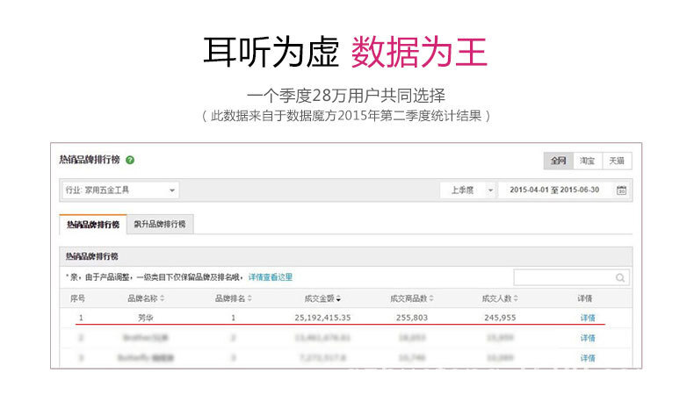Sort by 成交金额 column arrow
The height and width of the screenshot is (416, 694).
coord(338,299)
